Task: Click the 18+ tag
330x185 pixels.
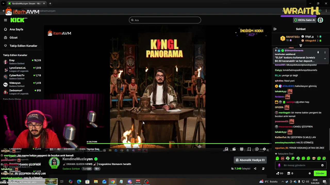Action: (97, 169)
